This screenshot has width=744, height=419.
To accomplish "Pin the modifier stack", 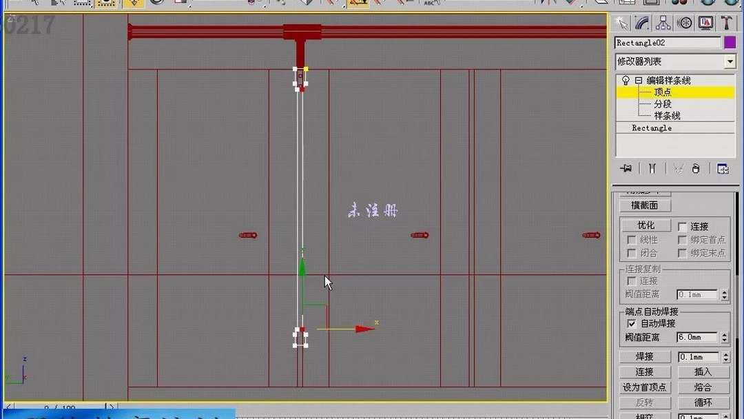I will (626, 167).
